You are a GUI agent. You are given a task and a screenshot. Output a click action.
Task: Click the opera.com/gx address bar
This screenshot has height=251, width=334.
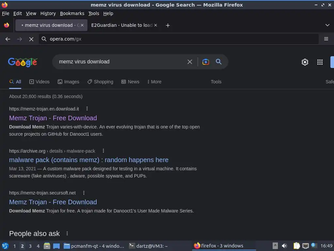(x=178, y=39)
